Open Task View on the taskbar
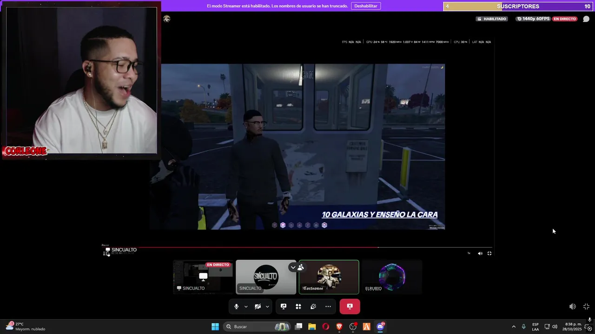The height and width of the screenshot is (334, 595). 299,327
